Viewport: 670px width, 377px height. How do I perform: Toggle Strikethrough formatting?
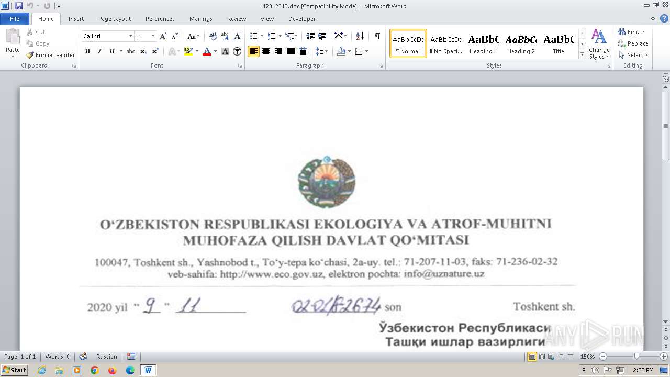[x=131, y=51]
